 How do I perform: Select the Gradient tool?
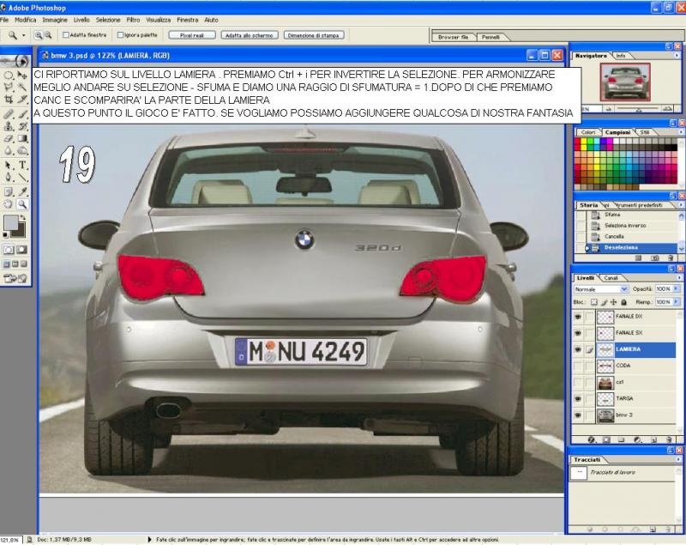coord(22,139)
